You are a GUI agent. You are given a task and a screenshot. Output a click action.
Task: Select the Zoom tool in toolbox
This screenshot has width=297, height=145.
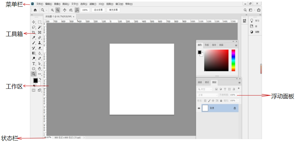34,74
